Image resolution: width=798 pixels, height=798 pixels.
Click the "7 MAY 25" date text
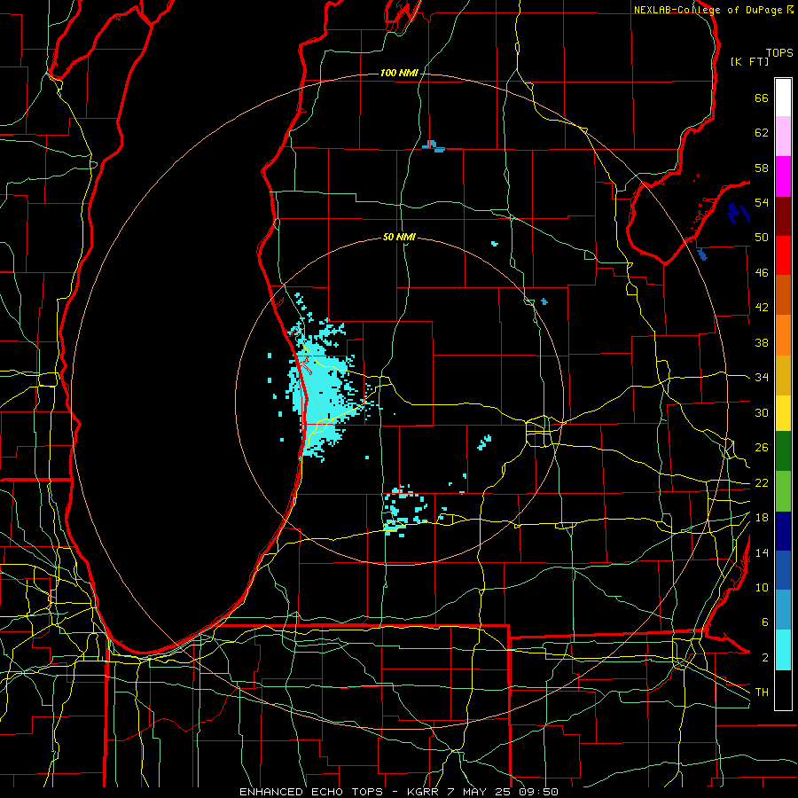(x=480, y=792)
